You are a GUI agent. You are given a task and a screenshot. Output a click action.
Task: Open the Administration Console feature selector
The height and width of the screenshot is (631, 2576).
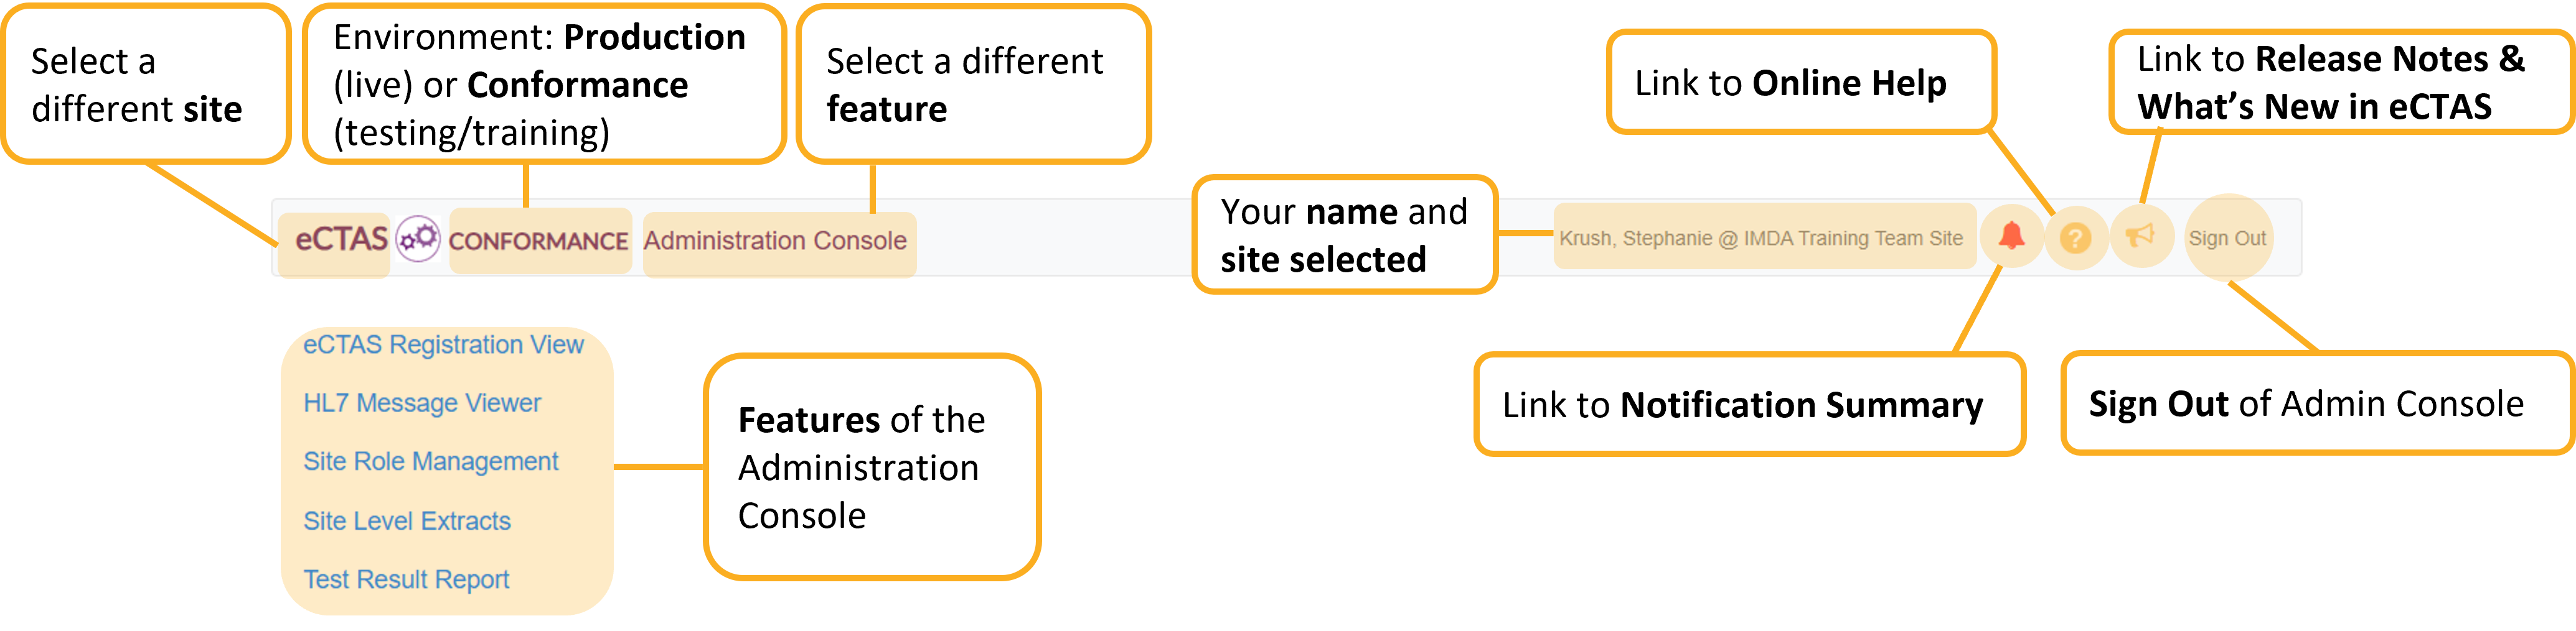pos(775,241)
